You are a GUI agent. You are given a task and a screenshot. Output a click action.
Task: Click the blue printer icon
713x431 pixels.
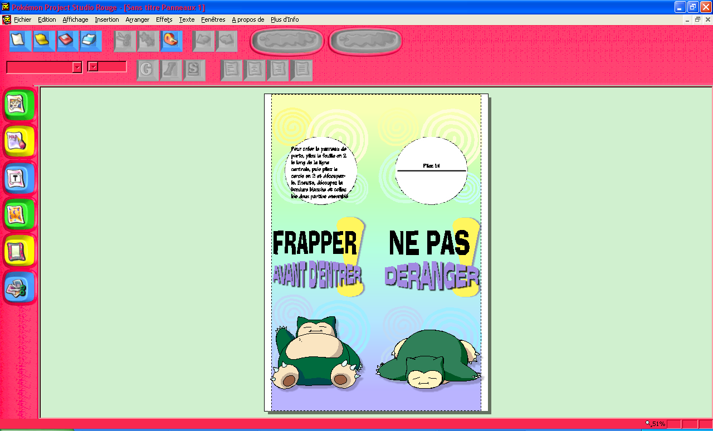click(90, 41)
